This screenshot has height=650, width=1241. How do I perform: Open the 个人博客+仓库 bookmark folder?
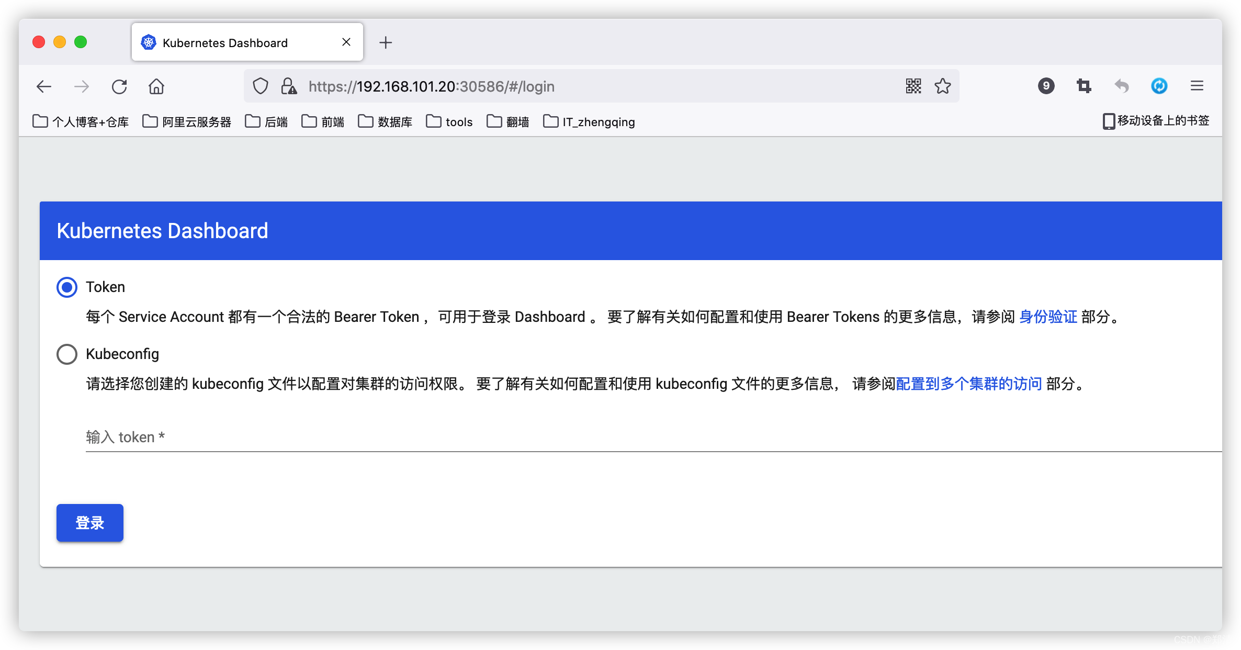click(81, 122)
